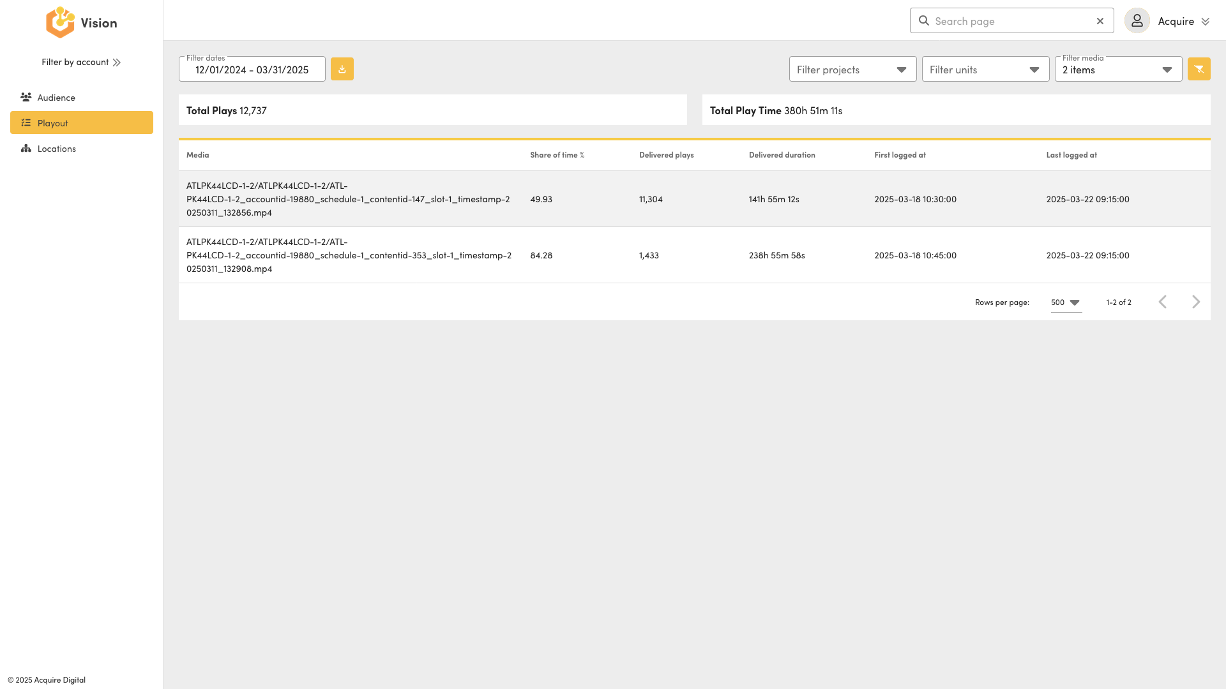Click last logged time in contentid-147 row
Viewport: 1226px width, 689px height.
coord(1088,199)
